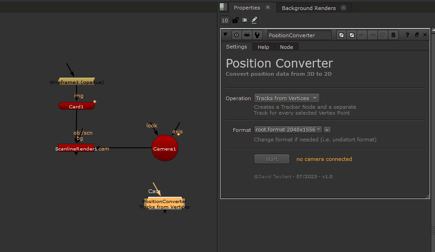
Task: Select the Camera1 node in graph
Action: 164,148
